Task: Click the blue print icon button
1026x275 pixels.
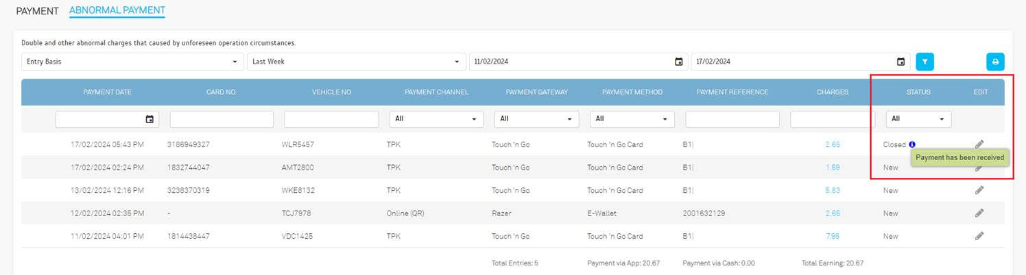Action: [x=995, y=62]
